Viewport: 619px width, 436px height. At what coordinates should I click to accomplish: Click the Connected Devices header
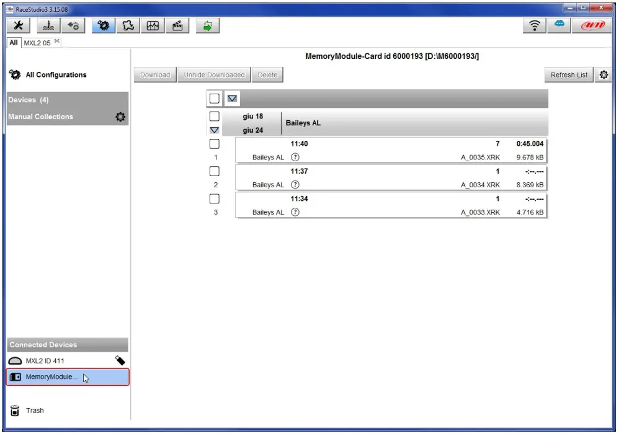tap(68, 345)
